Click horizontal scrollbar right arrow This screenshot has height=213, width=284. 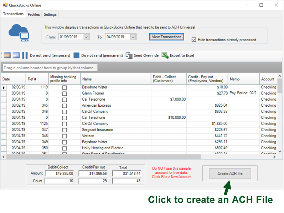pos(274,156)
